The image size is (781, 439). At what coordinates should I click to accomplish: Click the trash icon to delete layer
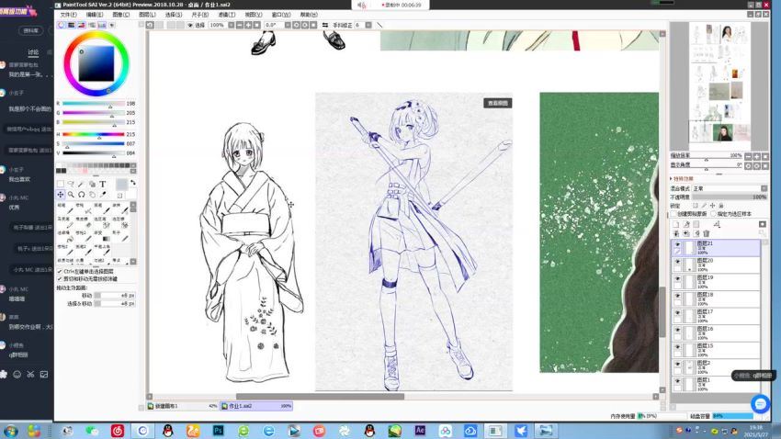click(x=707, y=233)
